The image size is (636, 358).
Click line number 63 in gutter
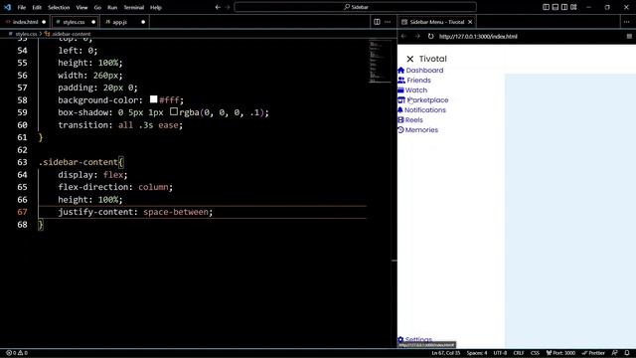22,162
